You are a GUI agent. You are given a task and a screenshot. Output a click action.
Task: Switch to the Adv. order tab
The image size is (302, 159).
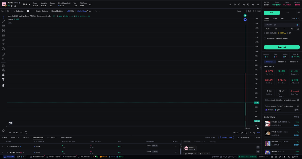(283, 19)
